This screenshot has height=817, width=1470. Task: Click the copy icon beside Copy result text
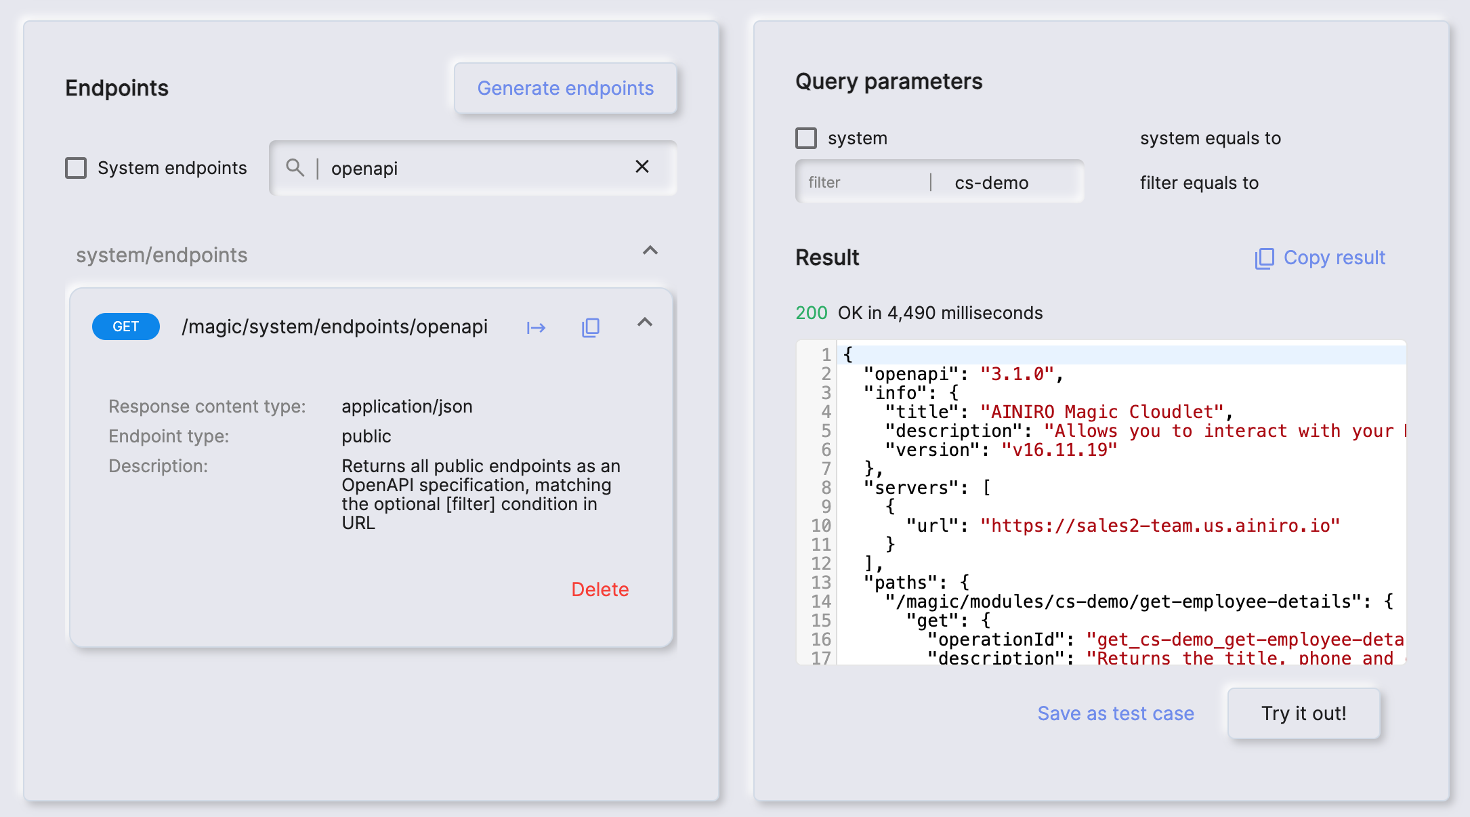tap(1264, 258)
